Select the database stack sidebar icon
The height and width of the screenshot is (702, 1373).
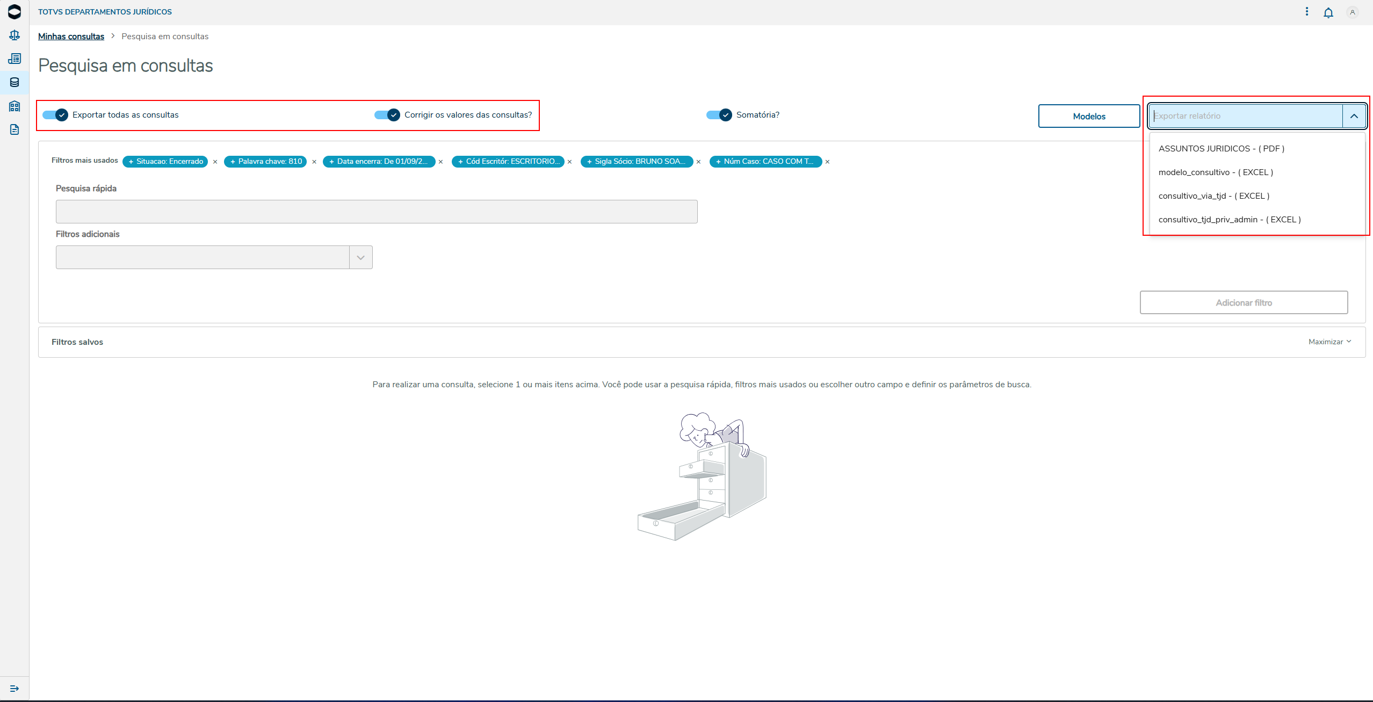(x=15, y=82)
